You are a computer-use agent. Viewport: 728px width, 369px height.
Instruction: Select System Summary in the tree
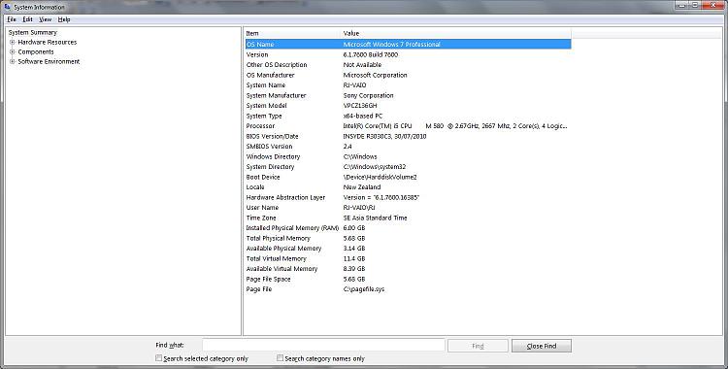coord(32,33)
